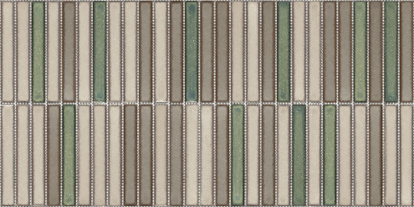Click the first beige tile in top row
Image resolution: width=414 pixels, height=207 pixels.
[8, 52]
